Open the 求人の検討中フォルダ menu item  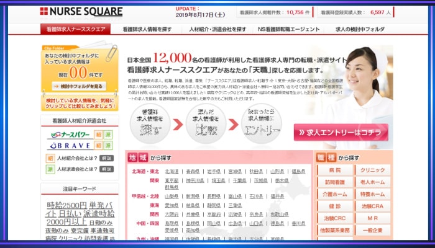(x=360, y=29)
